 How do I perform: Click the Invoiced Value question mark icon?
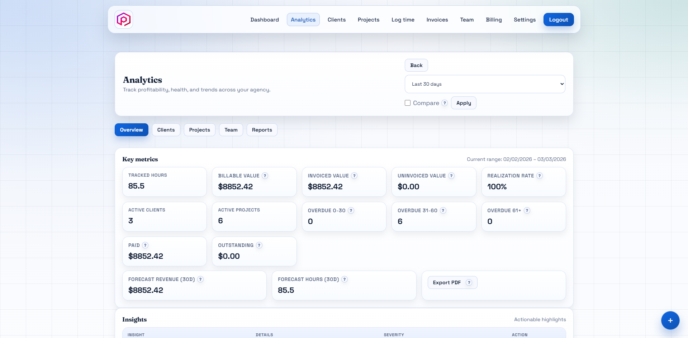pyautogui.click(x=354, y=176)
